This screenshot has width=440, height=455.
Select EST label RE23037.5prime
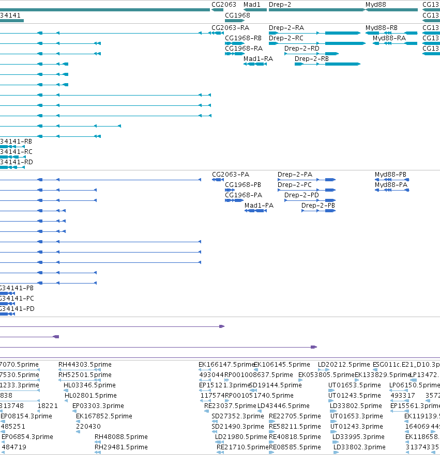230,406
